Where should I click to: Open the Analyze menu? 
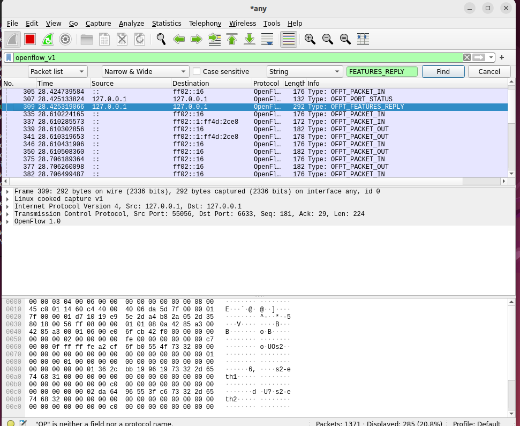pyautogui.click(x=131, y=24)
